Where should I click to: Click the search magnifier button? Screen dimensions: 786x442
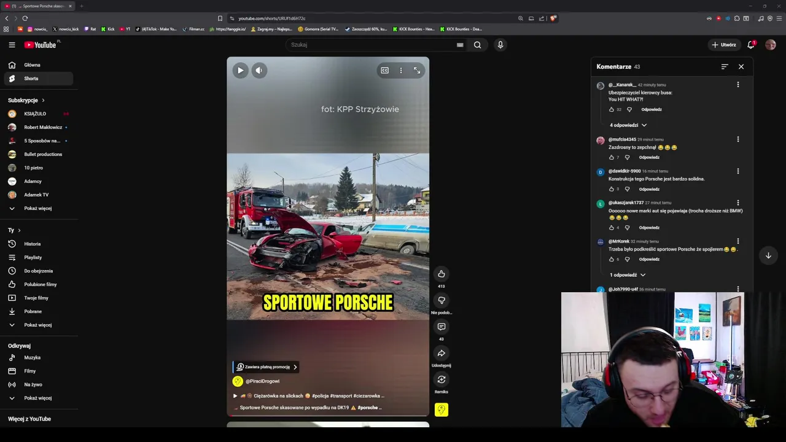[x=477, y=45]
